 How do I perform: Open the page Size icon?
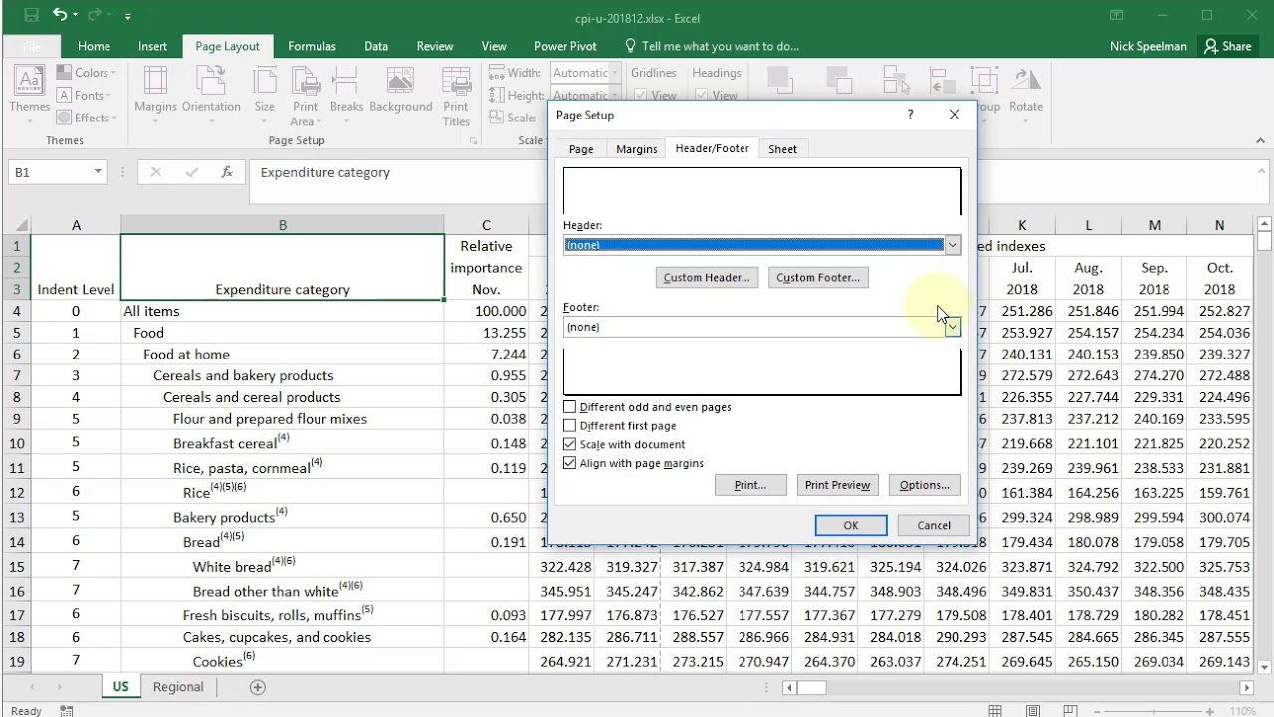(x=264, y=92)
